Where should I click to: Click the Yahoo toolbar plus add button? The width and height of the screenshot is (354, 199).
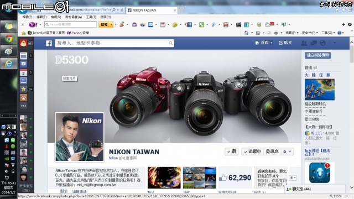pos(343,24)
